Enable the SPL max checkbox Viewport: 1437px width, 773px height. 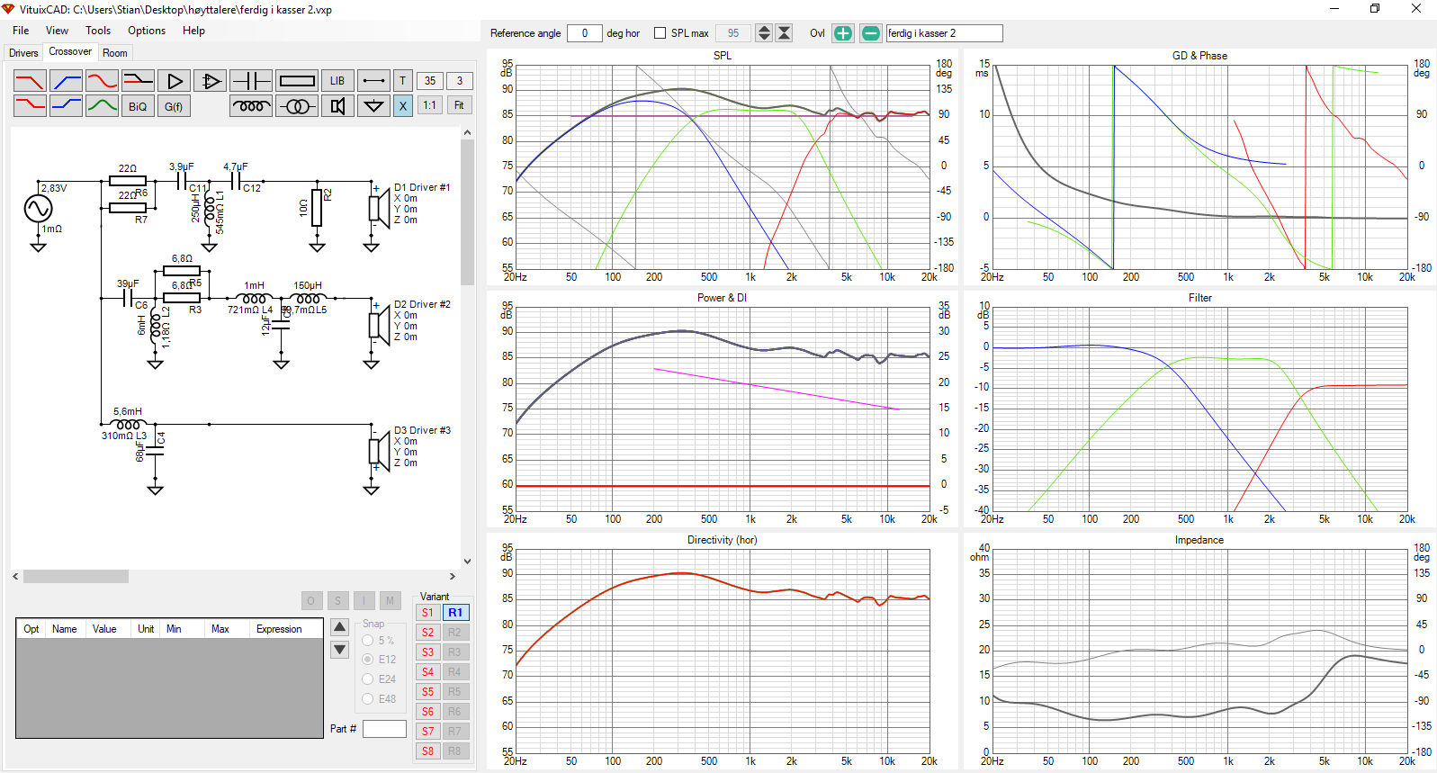coord(660,33)
